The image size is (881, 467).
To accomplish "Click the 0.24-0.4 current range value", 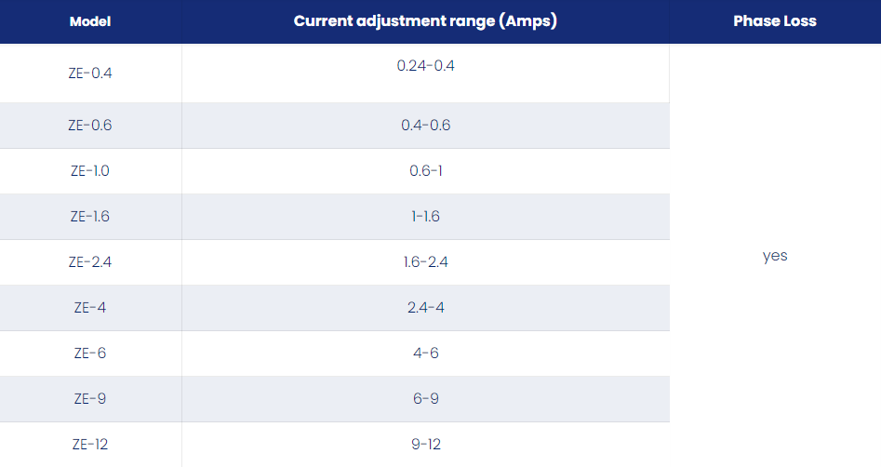I will click(425, 66).
